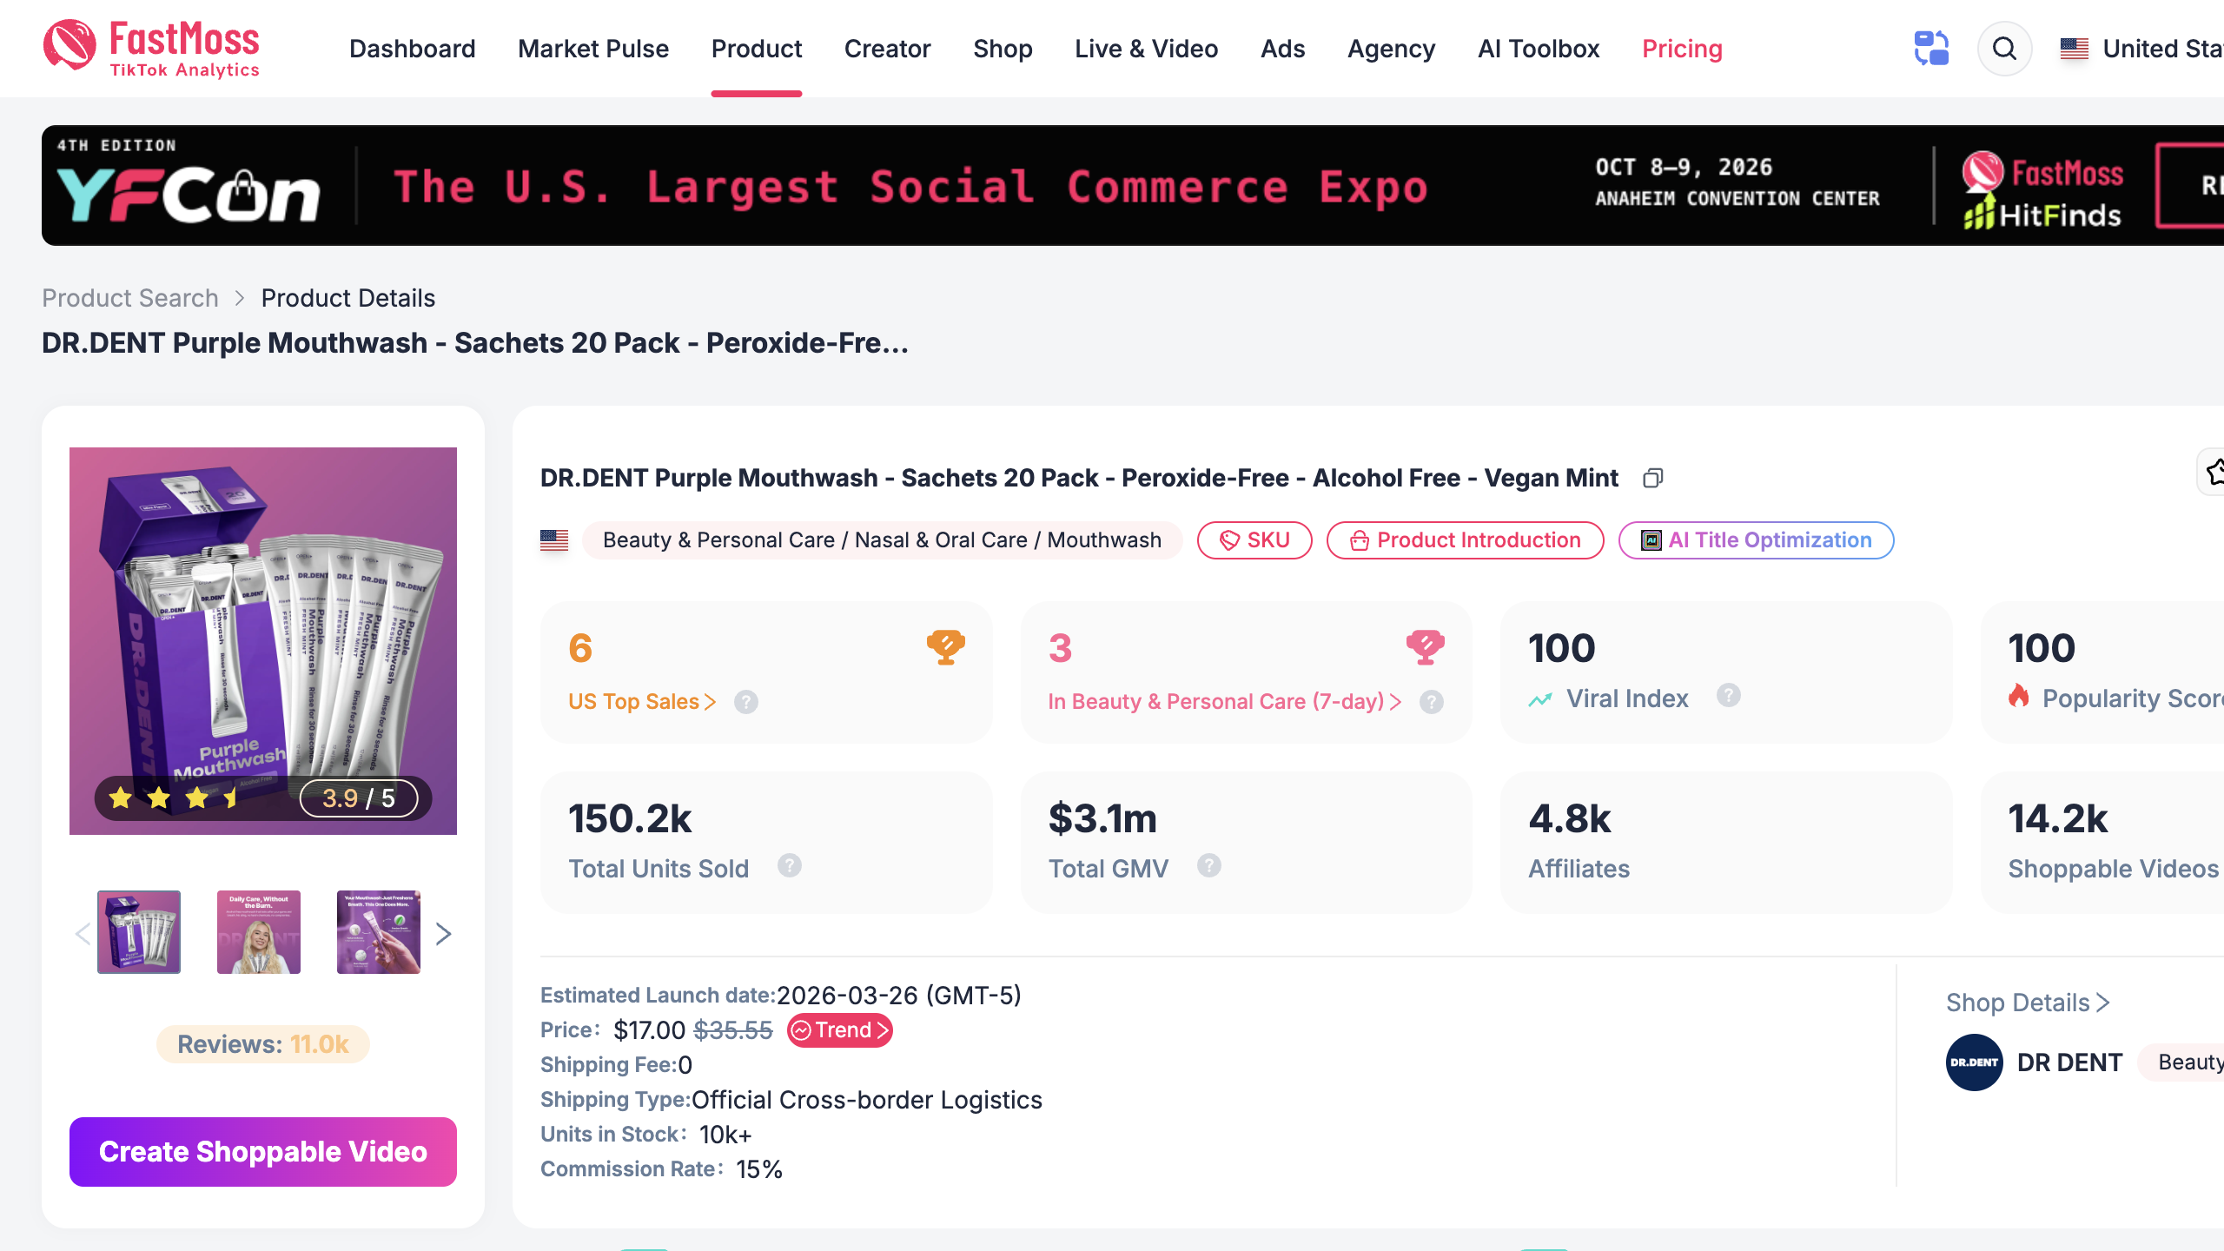The image size is (2224, 1251).
Task: Select first product box thumbnail
Action: coord(139,932)
